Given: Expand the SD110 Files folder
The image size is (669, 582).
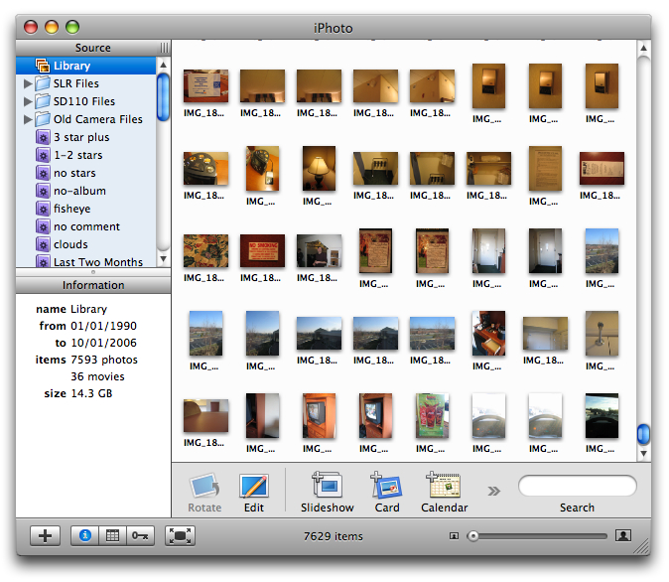Looking at the screenshot, I should click(x=28, y=101).
